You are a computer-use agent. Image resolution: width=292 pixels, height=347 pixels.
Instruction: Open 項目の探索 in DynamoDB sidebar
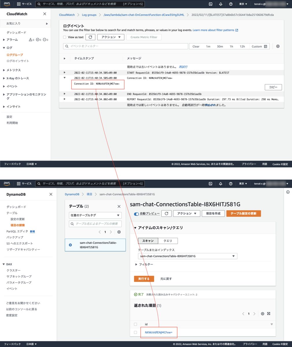[18, 225]
